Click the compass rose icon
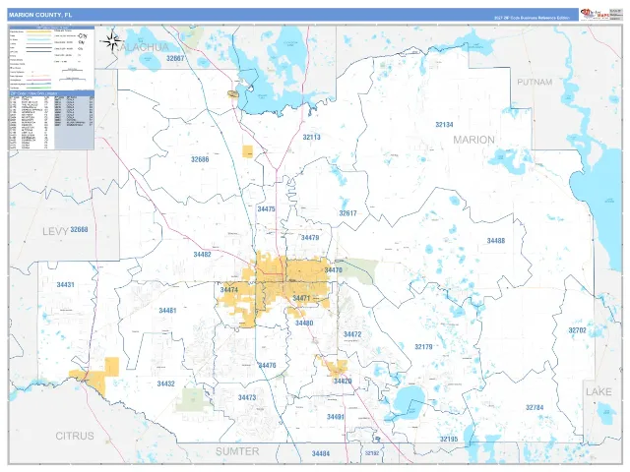This screenshot has width=630, height=472. point(111,41)
